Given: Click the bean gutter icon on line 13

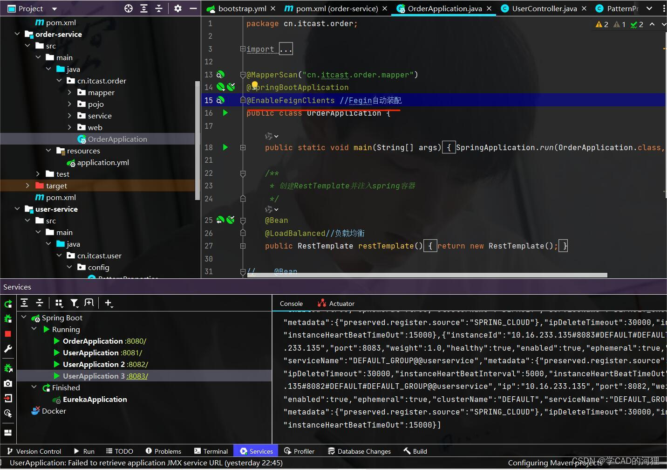Looking at the screenshot, I should click(x=220, y=75).
